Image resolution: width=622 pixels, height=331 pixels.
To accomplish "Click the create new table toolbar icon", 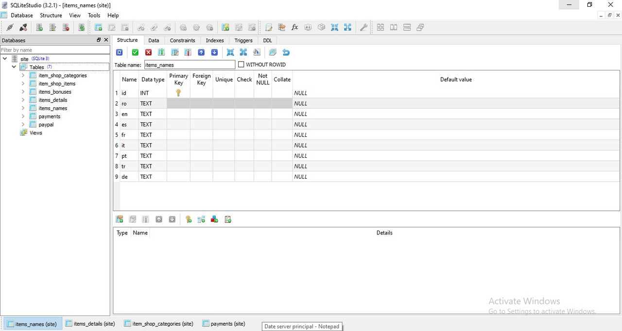I will [98, 28].
